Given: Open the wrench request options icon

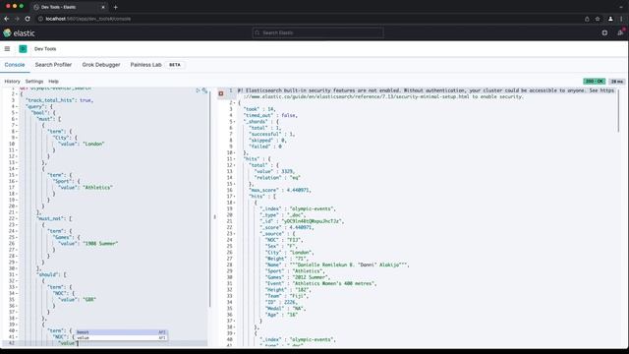Looking at the screenshot, I should [x=204, y=90].
